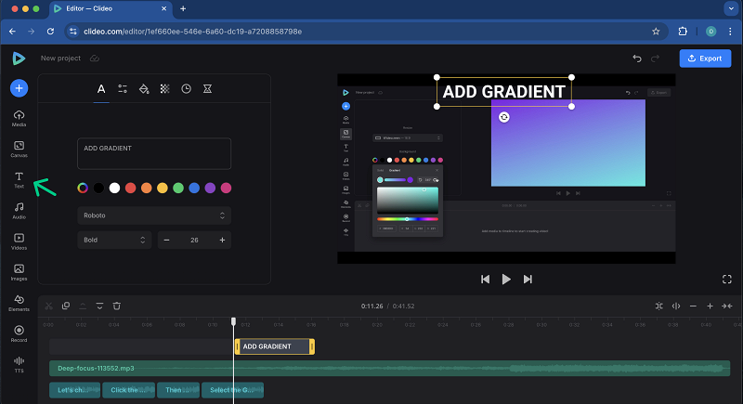
Task: Select the "Let's ch..." voice clip
Action: coord(75,390)
